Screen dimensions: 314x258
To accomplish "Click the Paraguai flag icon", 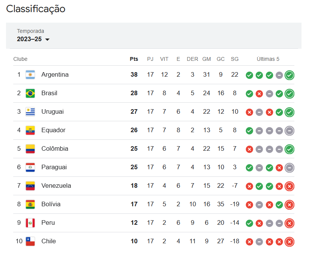I will tap(30, 167).
